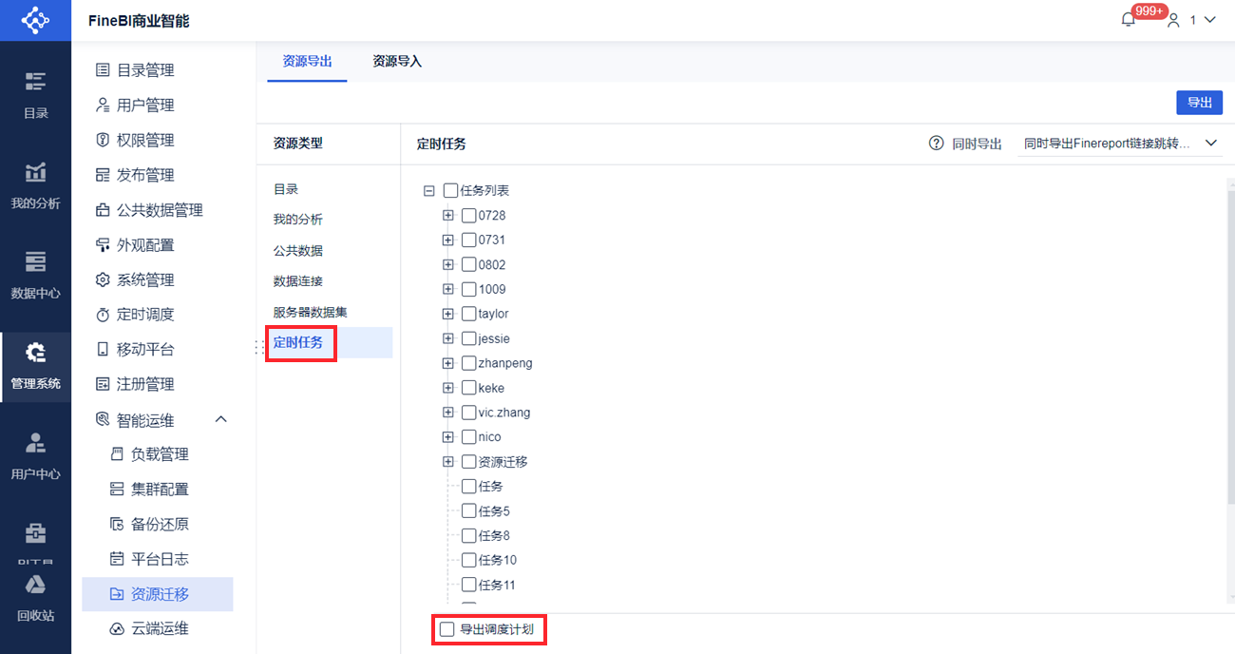Select the 目录 icon in left sidebar
The height and width of the screenshot is (654, 1235).
35,82
